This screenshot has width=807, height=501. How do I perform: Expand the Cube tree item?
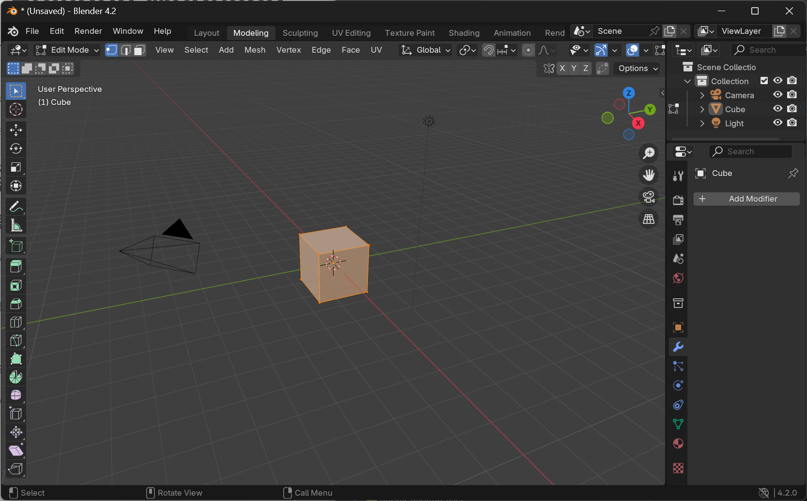click(x=702, y=109)
